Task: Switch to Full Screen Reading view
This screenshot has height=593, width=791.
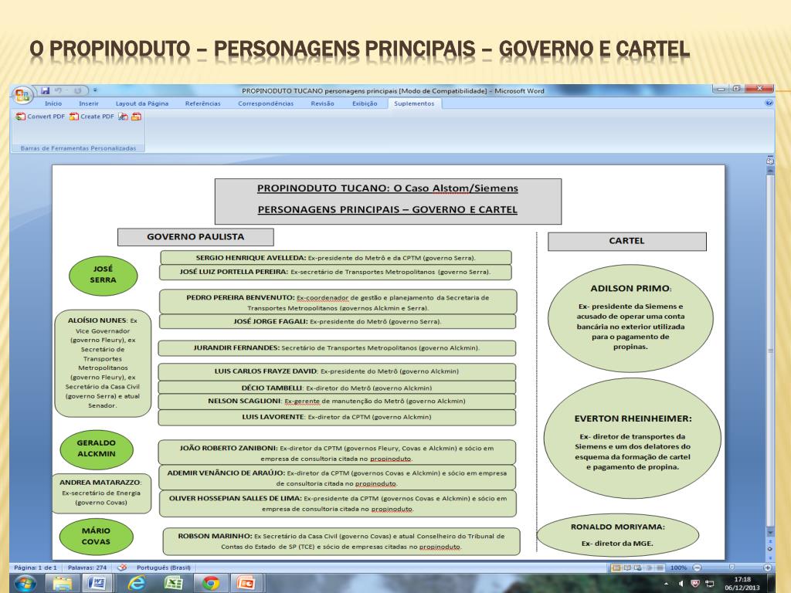Action: click(x=627, y=568)
